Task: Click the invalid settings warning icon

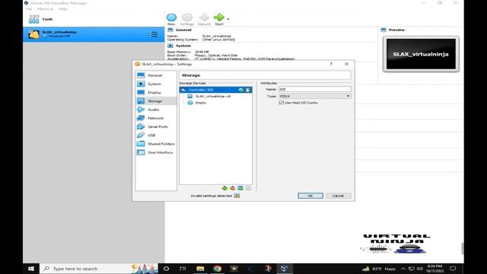Action: 237,196
